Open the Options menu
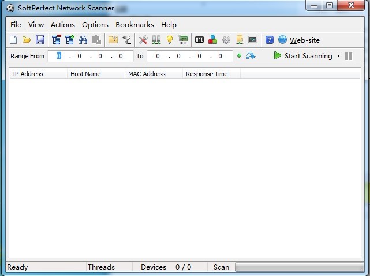This screenshot has height=276, width=370. tap(95, 24)
